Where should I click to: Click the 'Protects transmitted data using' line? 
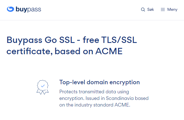[x=94, y=91]
